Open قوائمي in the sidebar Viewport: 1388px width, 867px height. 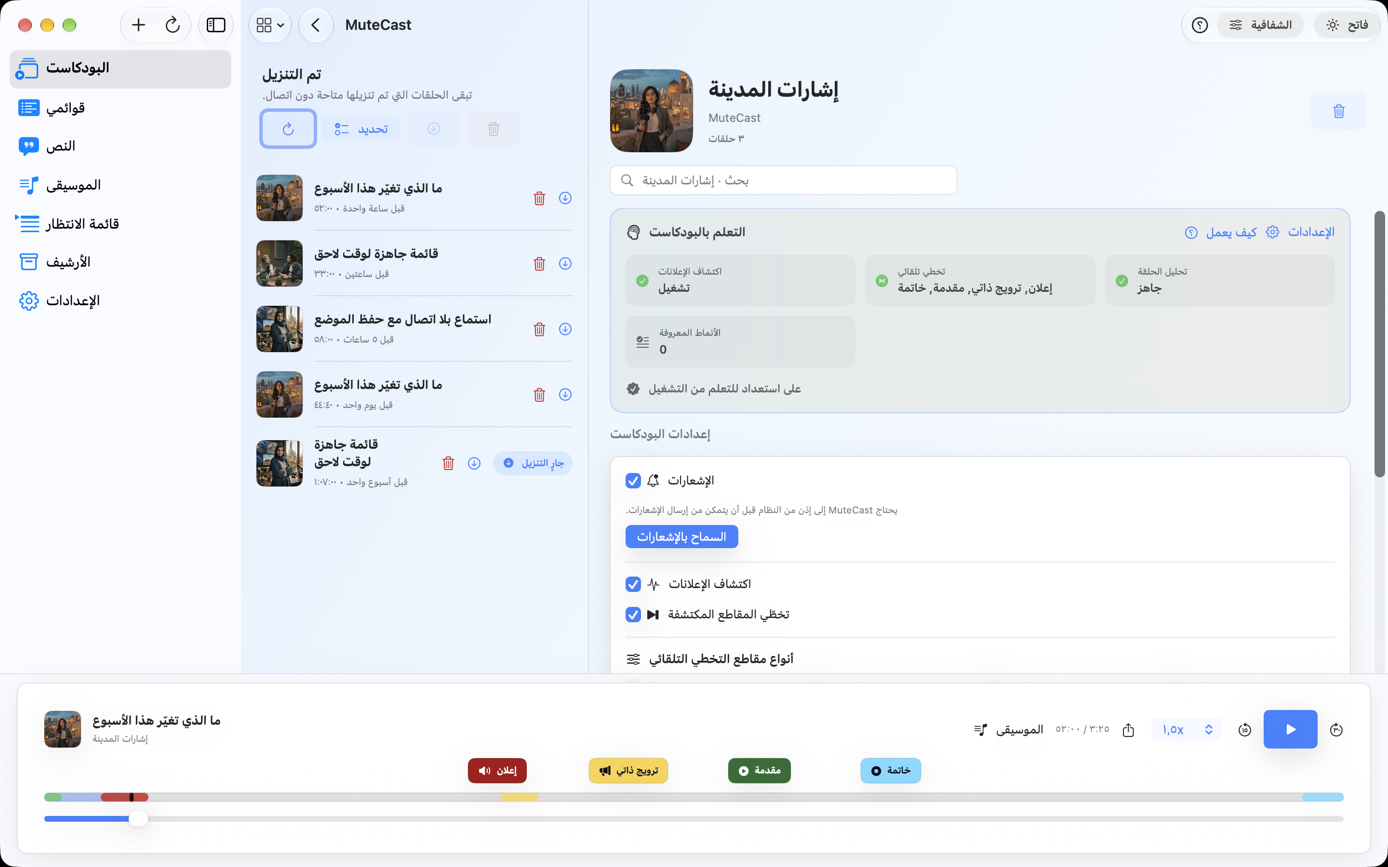coord(120,108)
